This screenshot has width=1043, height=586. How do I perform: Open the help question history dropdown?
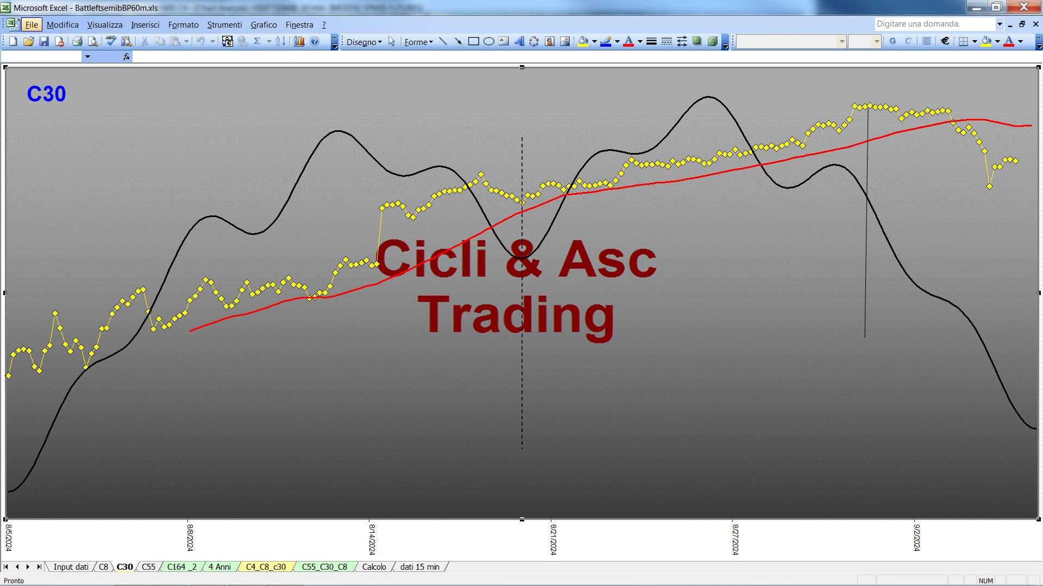coord(999,24)
